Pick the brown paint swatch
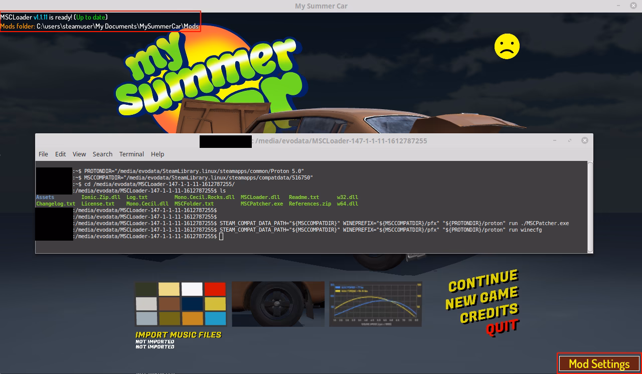This screenshot has height=374, width=642. pos(169,304)
